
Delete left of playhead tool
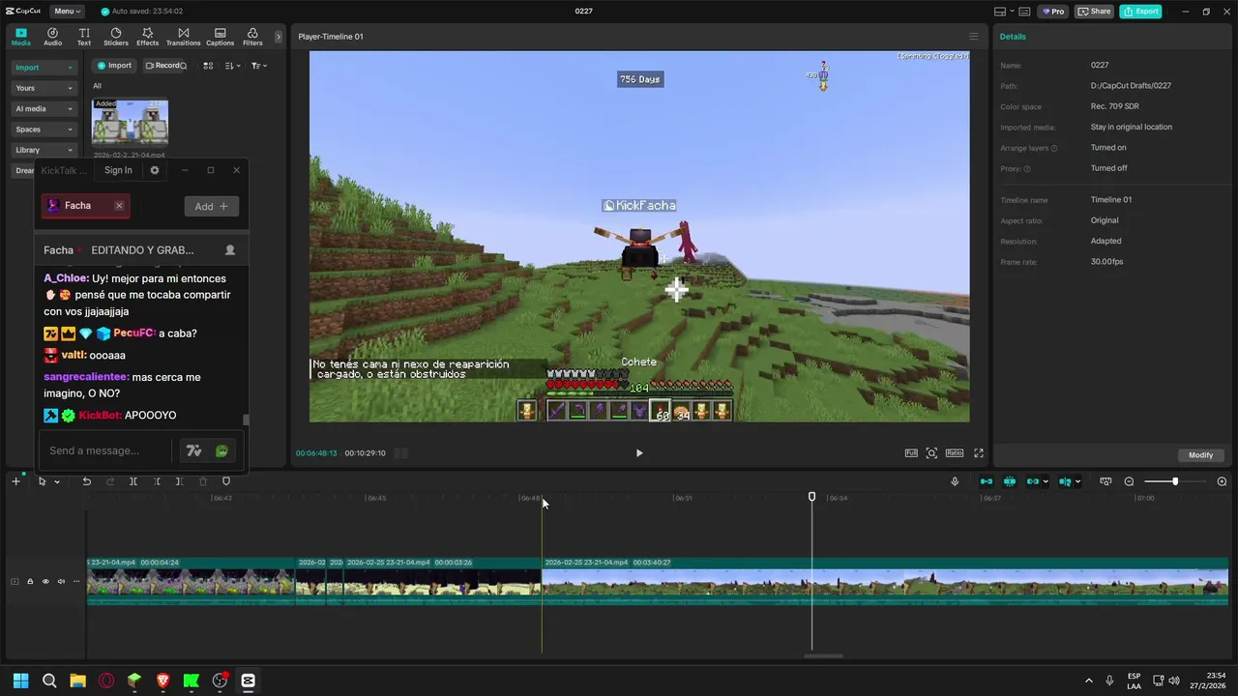pyautogui.click(x=157, y=481)
